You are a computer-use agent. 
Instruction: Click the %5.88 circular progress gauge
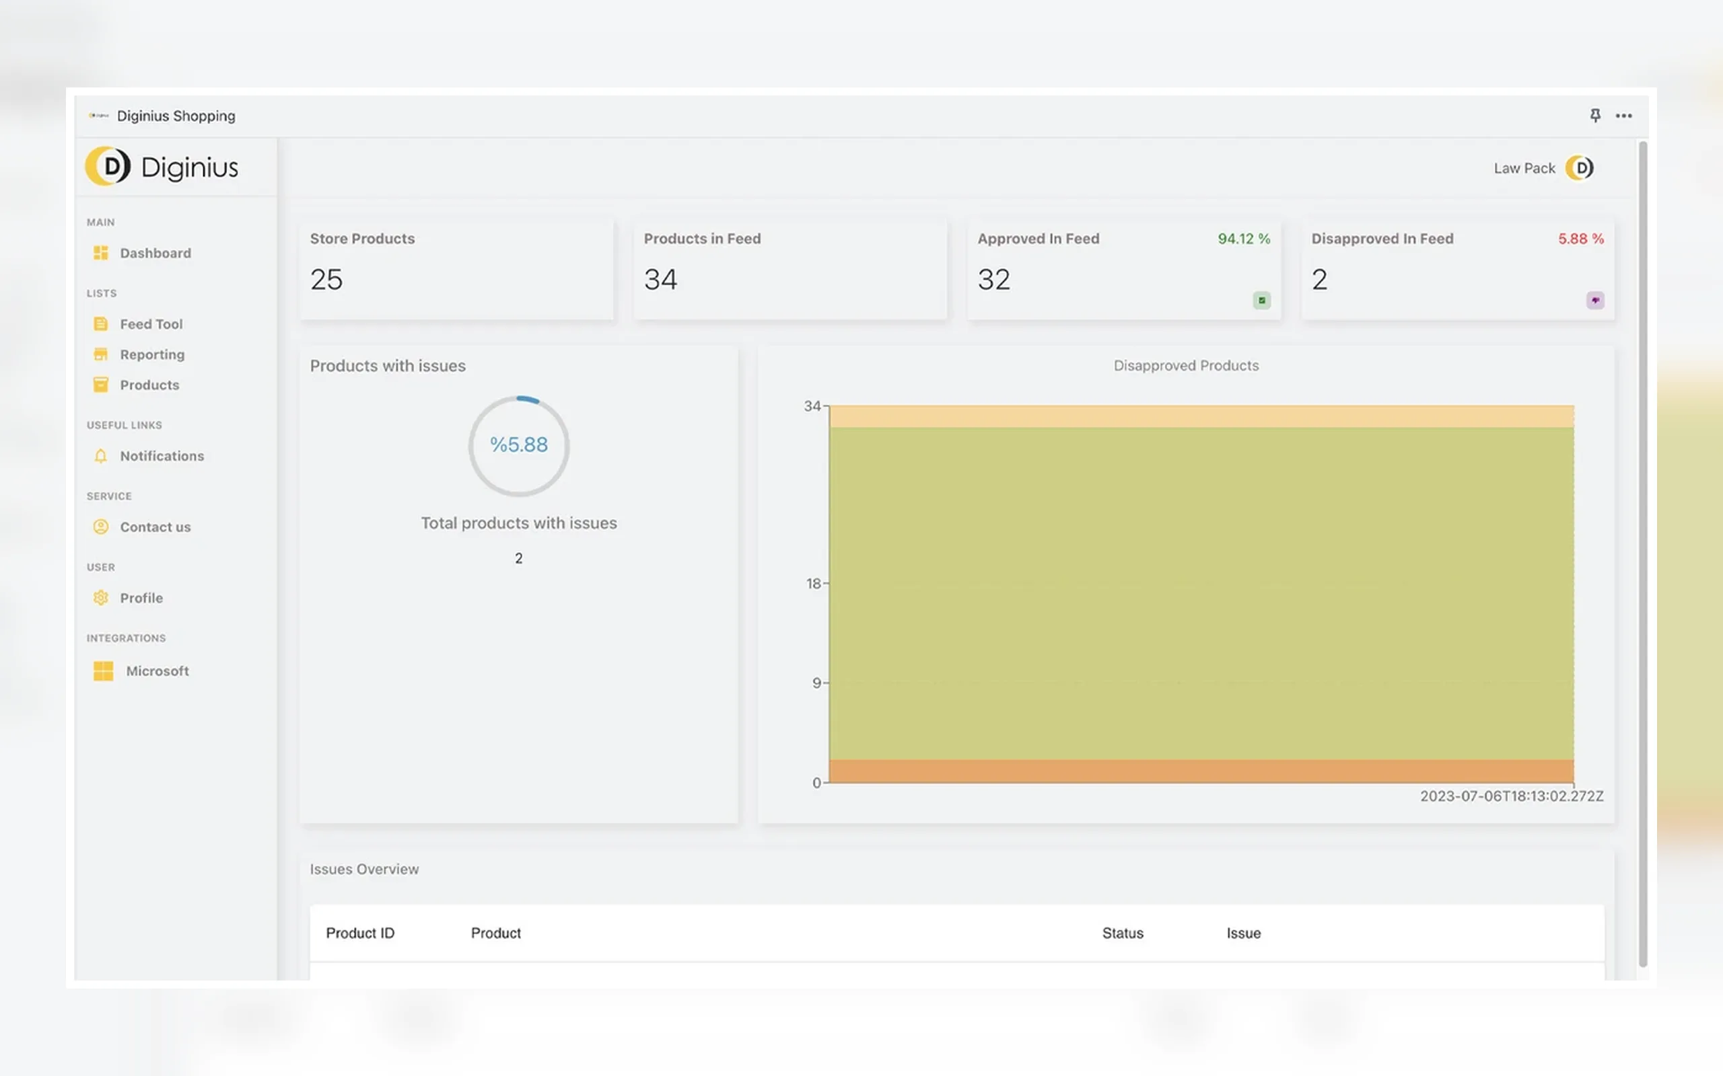click(x=519, y=446)
